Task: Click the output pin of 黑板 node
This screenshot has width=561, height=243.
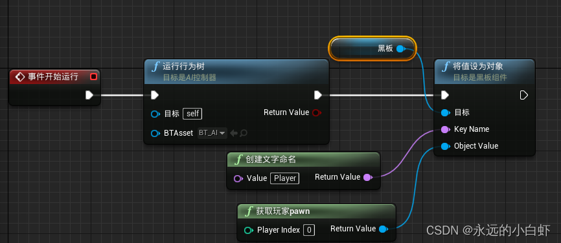Action: pos(401,48)
